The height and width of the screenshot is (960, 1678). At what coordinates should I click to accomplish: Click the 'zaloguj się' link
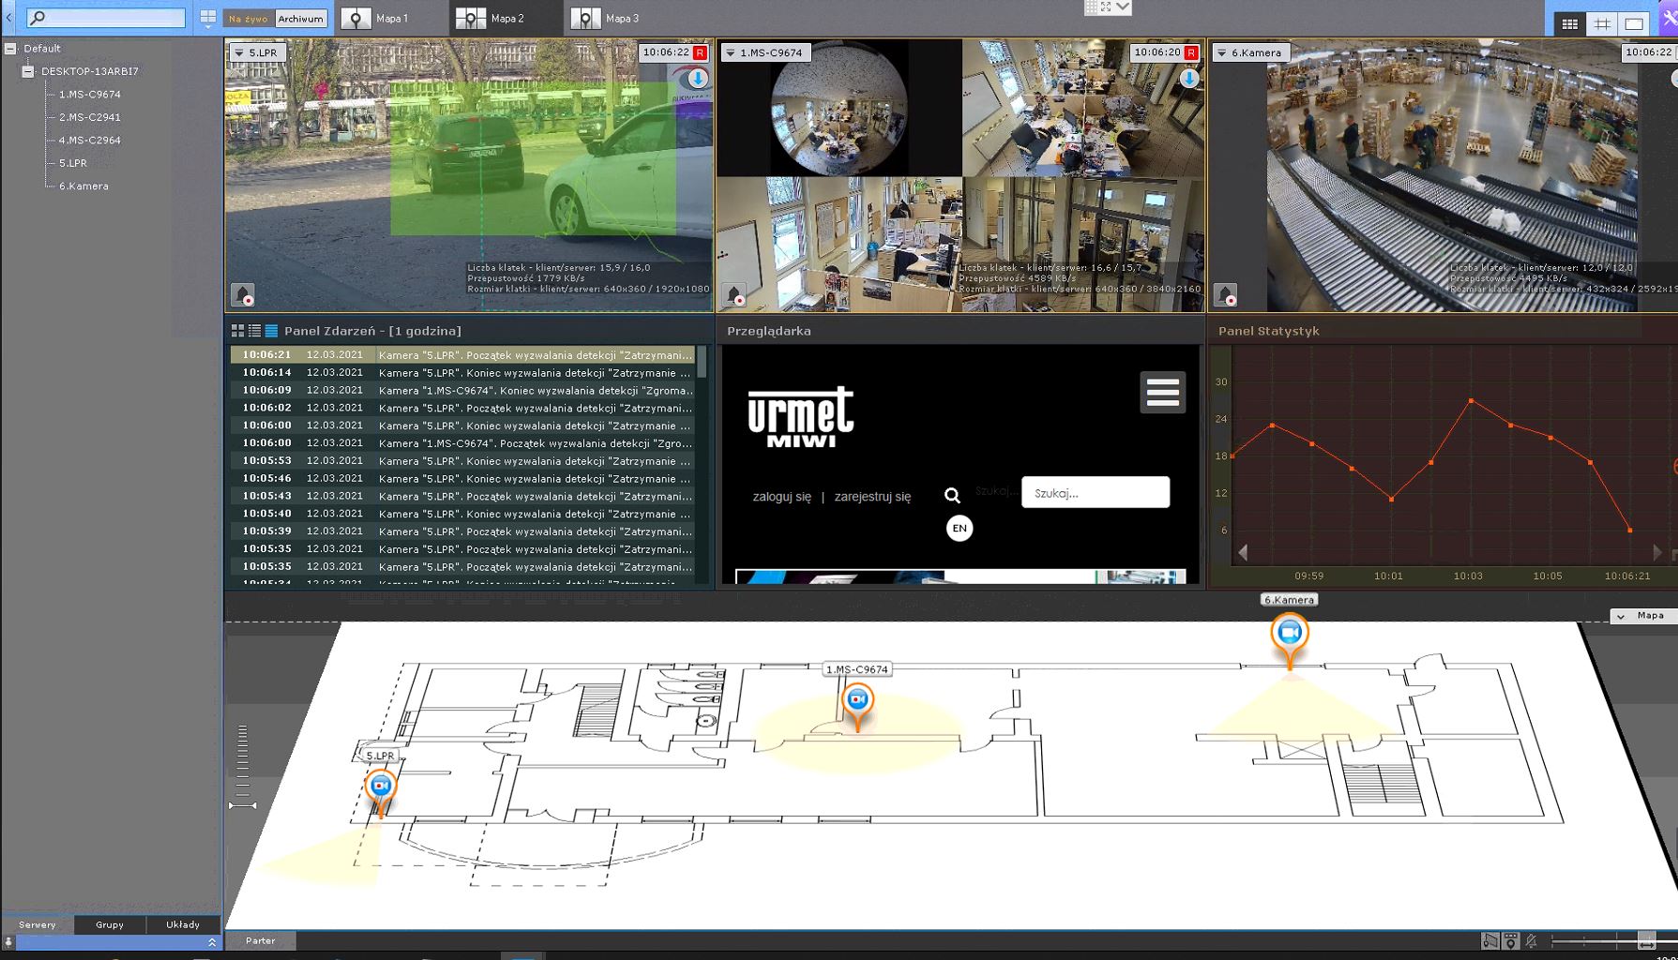point(781,497)
